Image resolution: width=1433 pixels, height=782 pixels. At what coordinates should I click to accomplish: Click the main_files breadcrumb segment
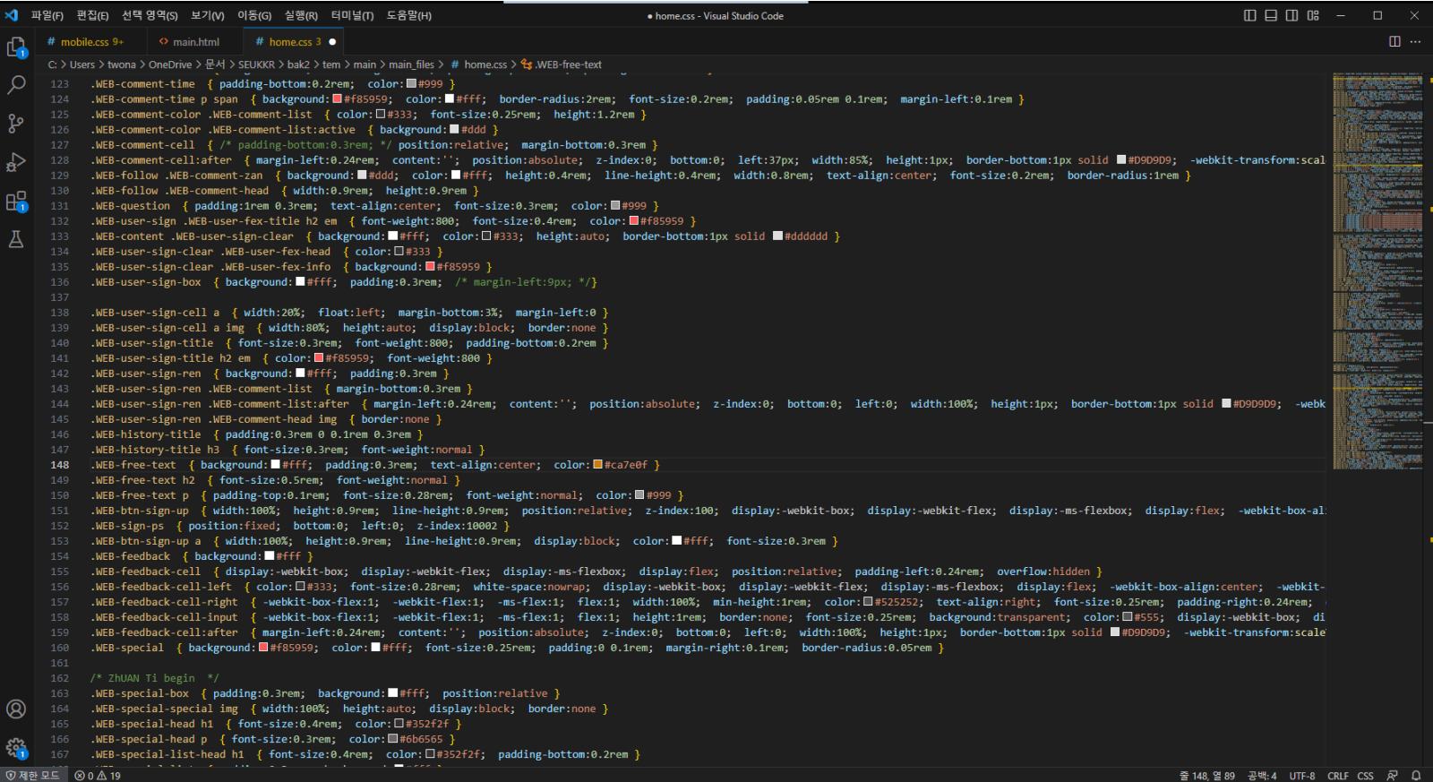click(x=411, y=64)
